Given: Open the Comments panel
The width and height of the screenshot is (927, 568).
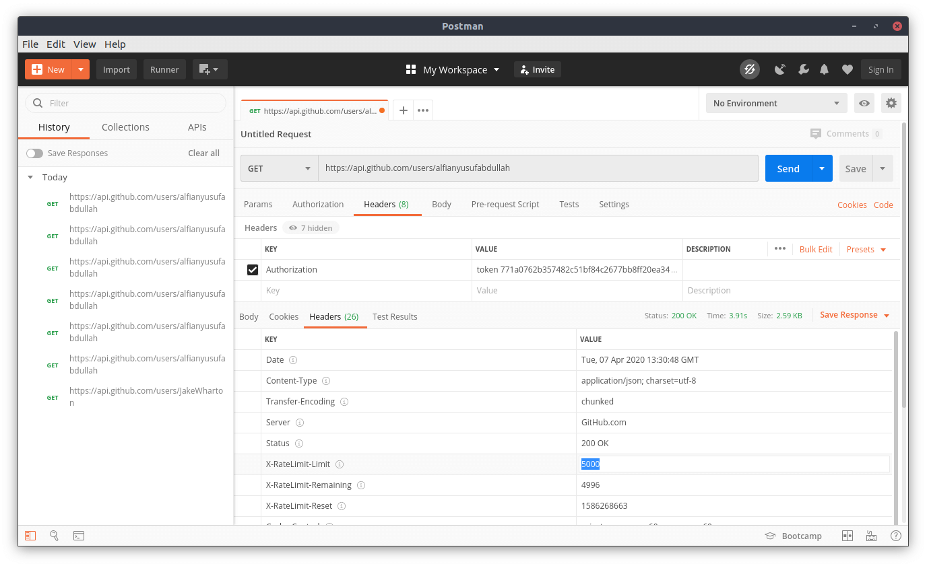Looking at the screenshot, I should [x=846, y=134].
